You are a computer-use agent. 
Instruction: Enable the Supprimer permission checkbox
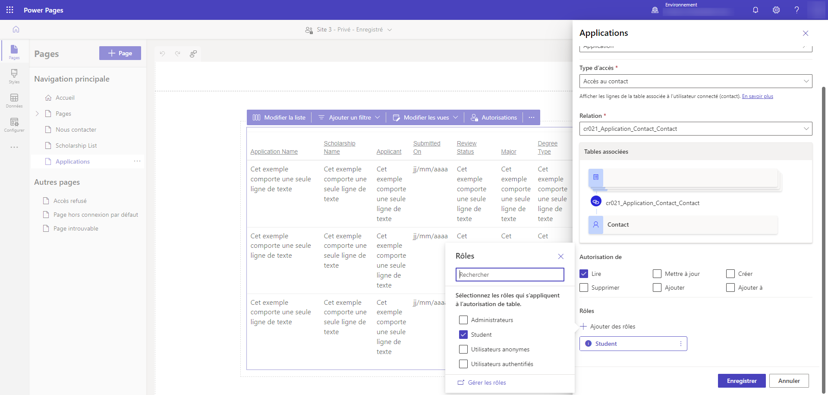coord(584,288)
